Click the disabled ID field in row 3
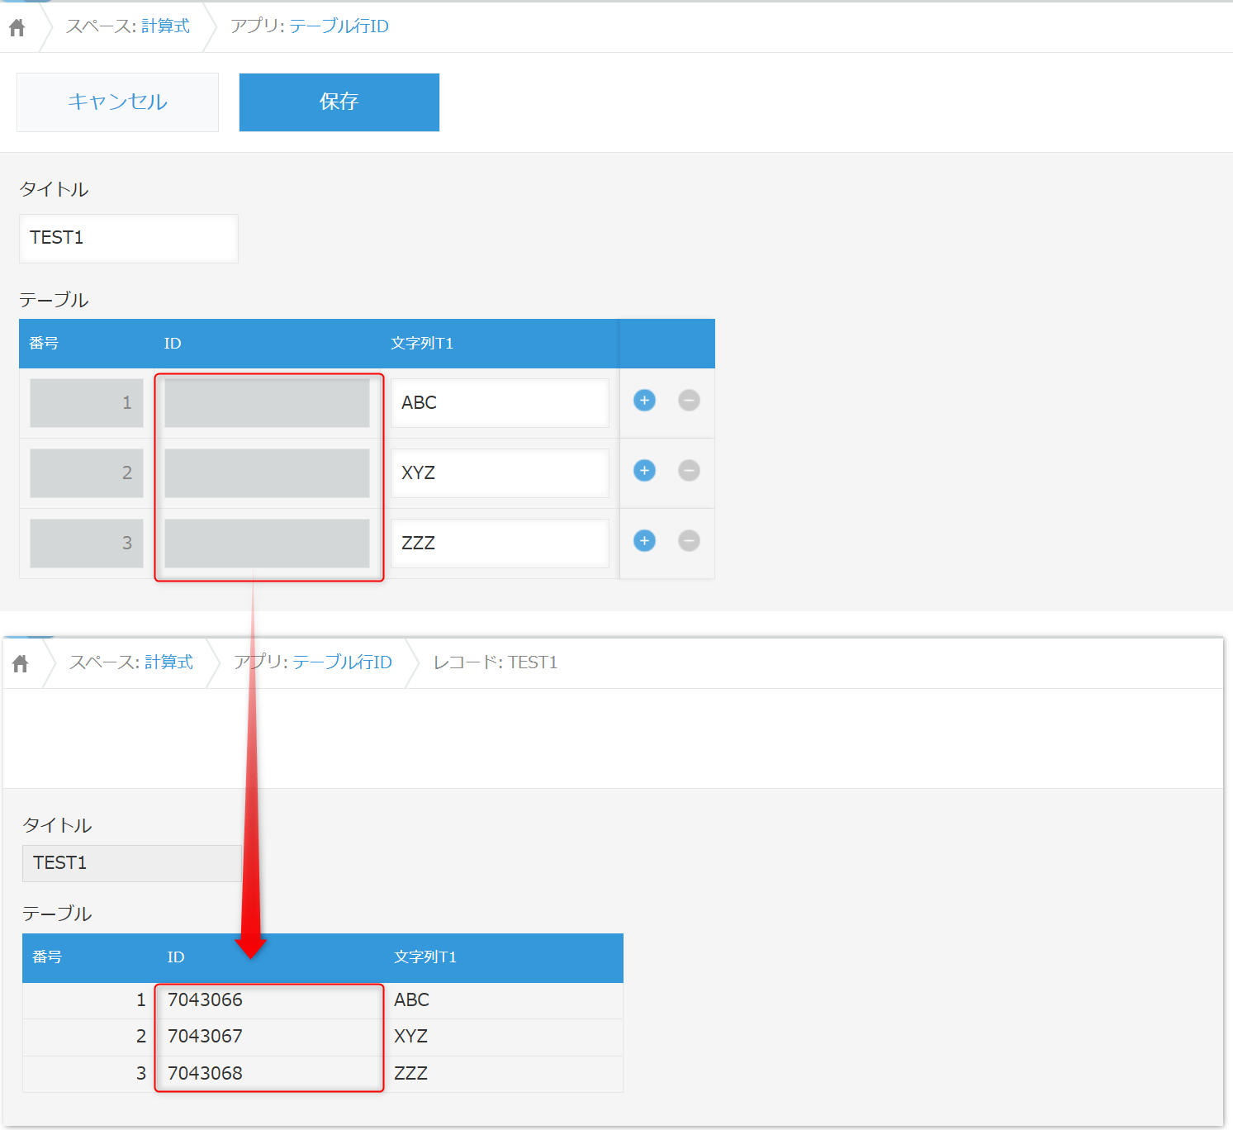 pos(267,544)
